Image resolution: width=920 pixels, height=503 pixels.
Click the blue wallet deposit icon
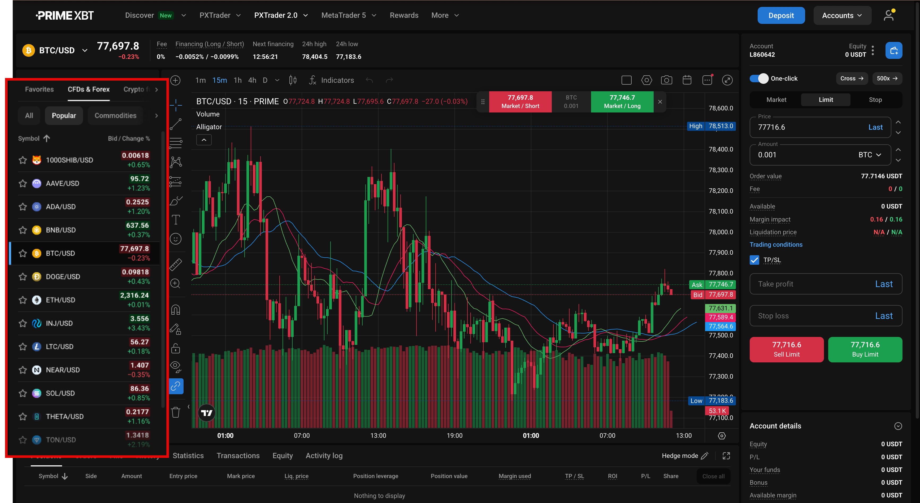893,50
